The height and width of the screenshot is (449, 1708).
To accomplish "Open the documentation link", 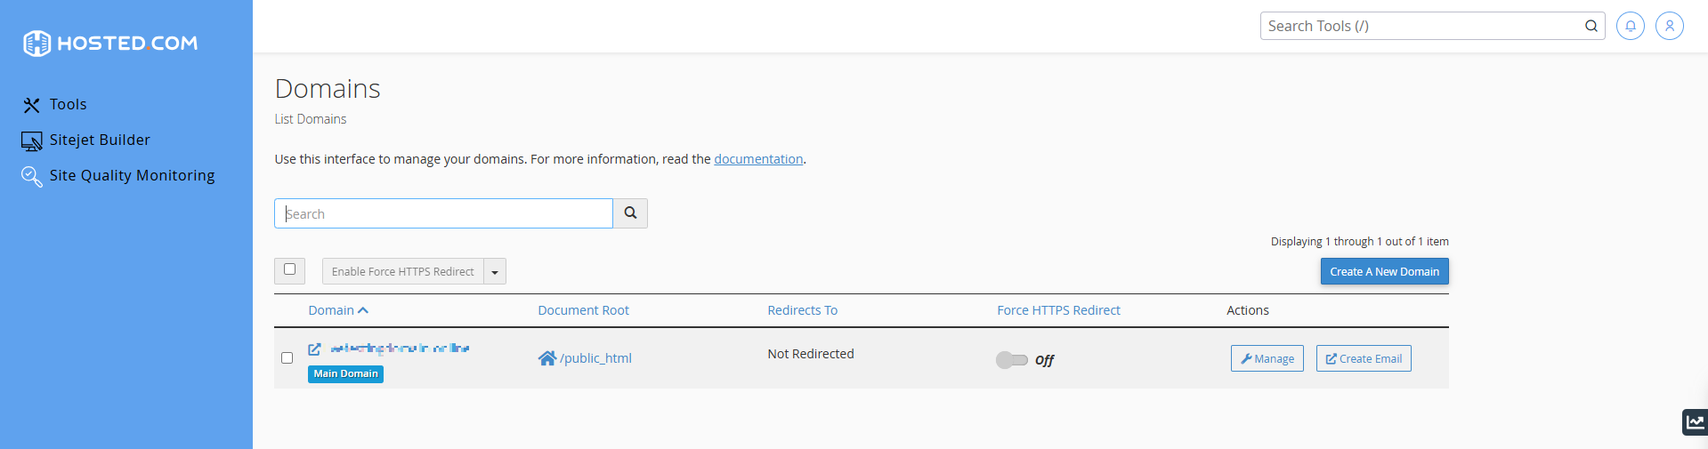I will tap(758, 159).
